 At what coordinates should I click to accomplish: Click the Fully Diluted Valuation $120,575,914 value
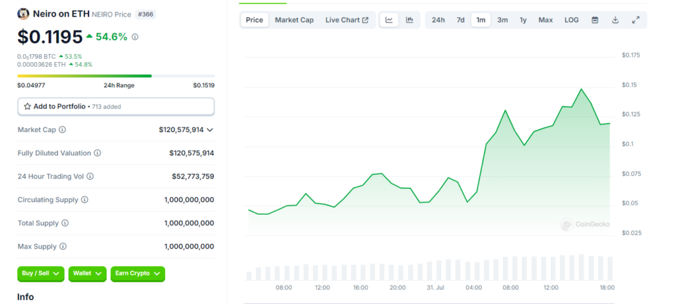(x=191, y=153)
